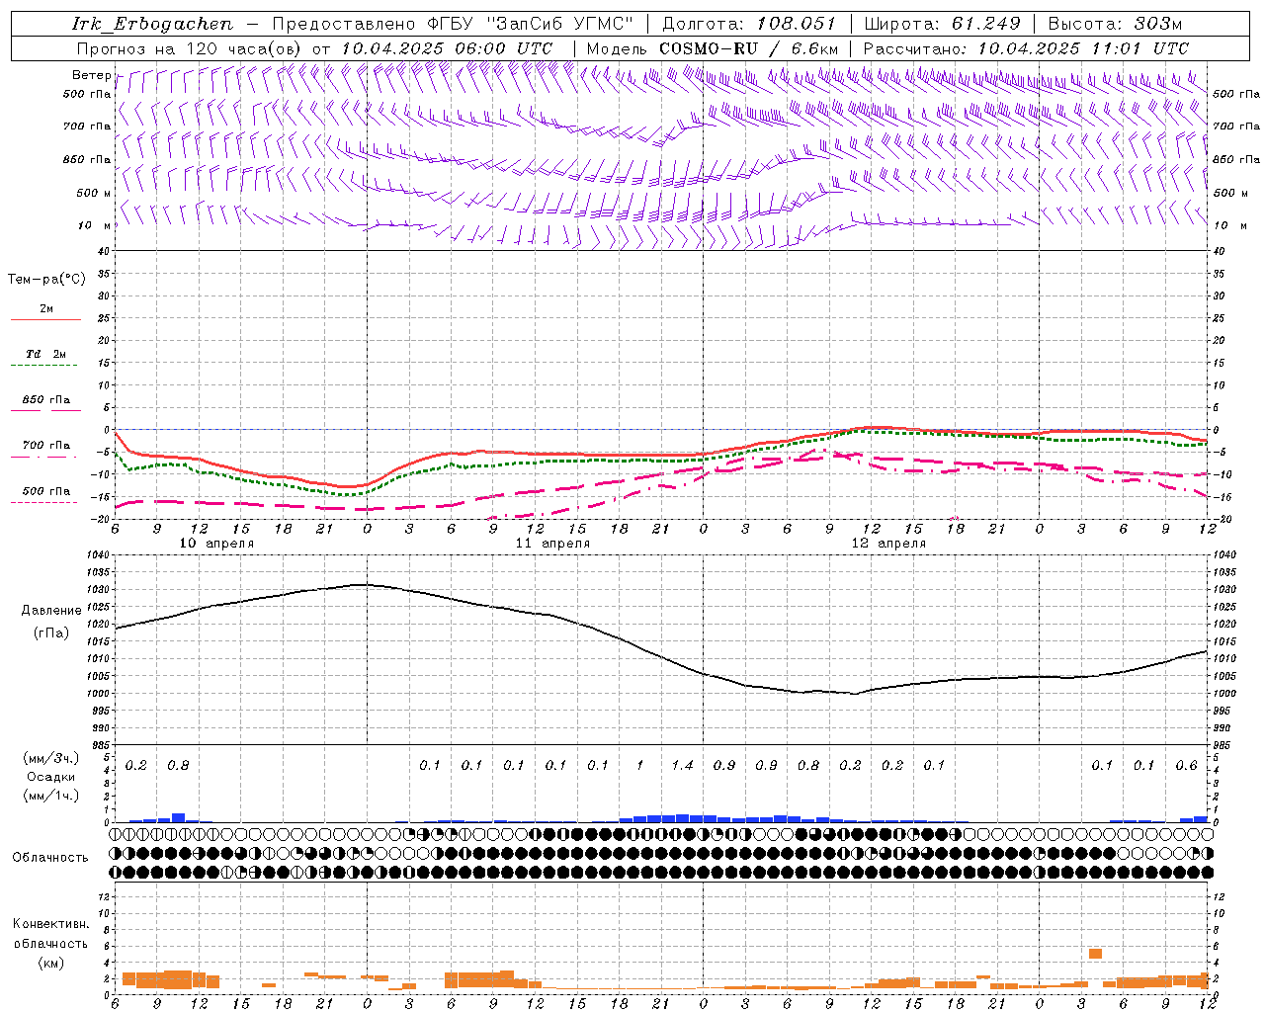Click the "Облачность" cloudiness label

pyautogui.click(x=50, y=858)
